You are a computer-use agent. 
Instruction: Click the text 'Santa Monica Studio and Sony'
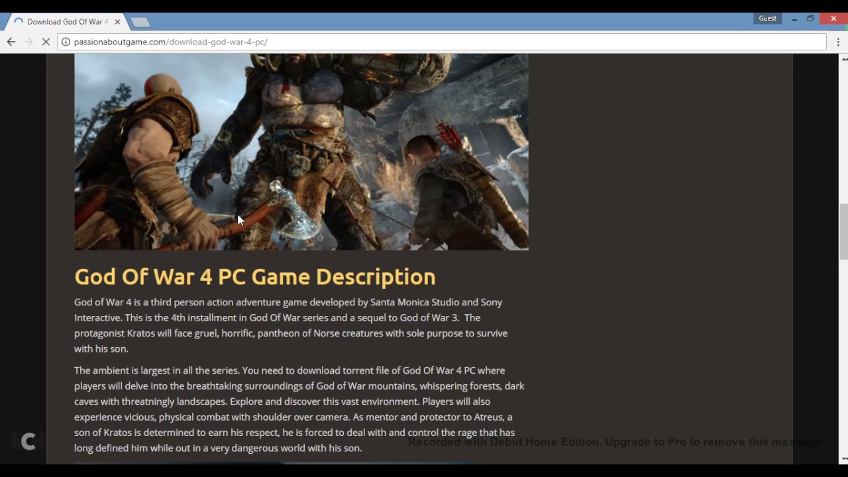click(x=436, y=302)
